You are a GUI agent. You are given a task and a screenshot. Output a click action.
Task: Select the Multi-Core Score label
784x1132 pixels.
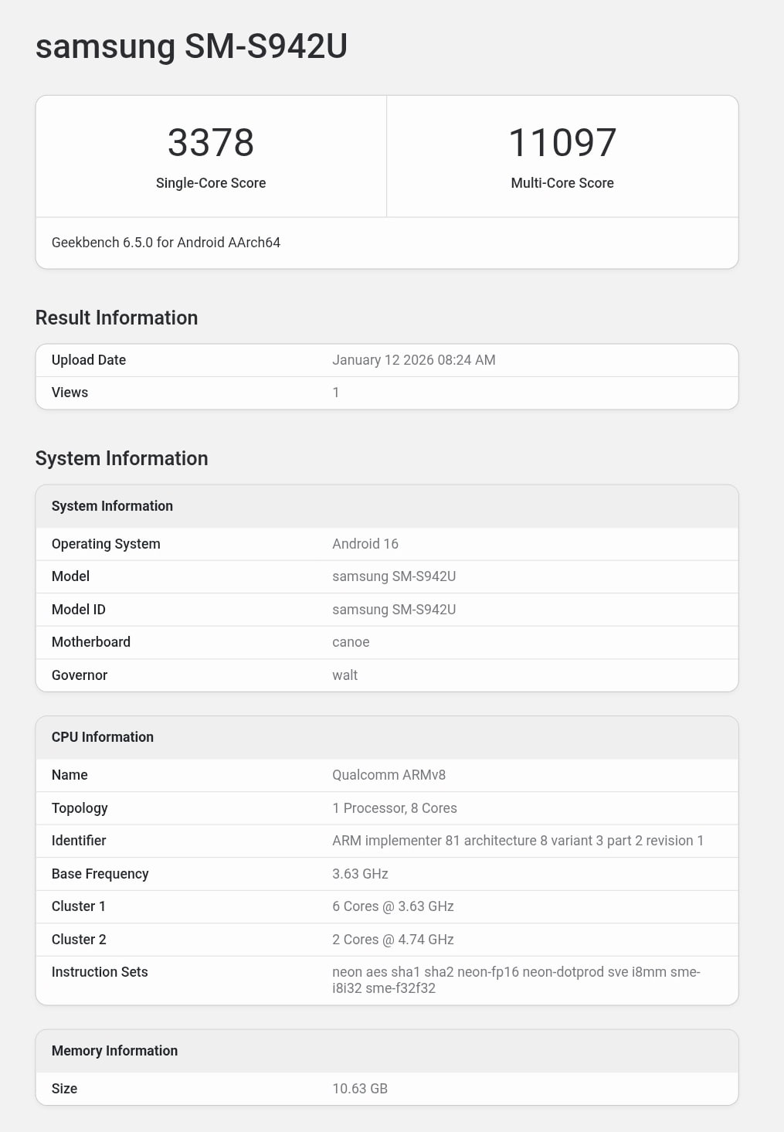(x=562, y=183)
